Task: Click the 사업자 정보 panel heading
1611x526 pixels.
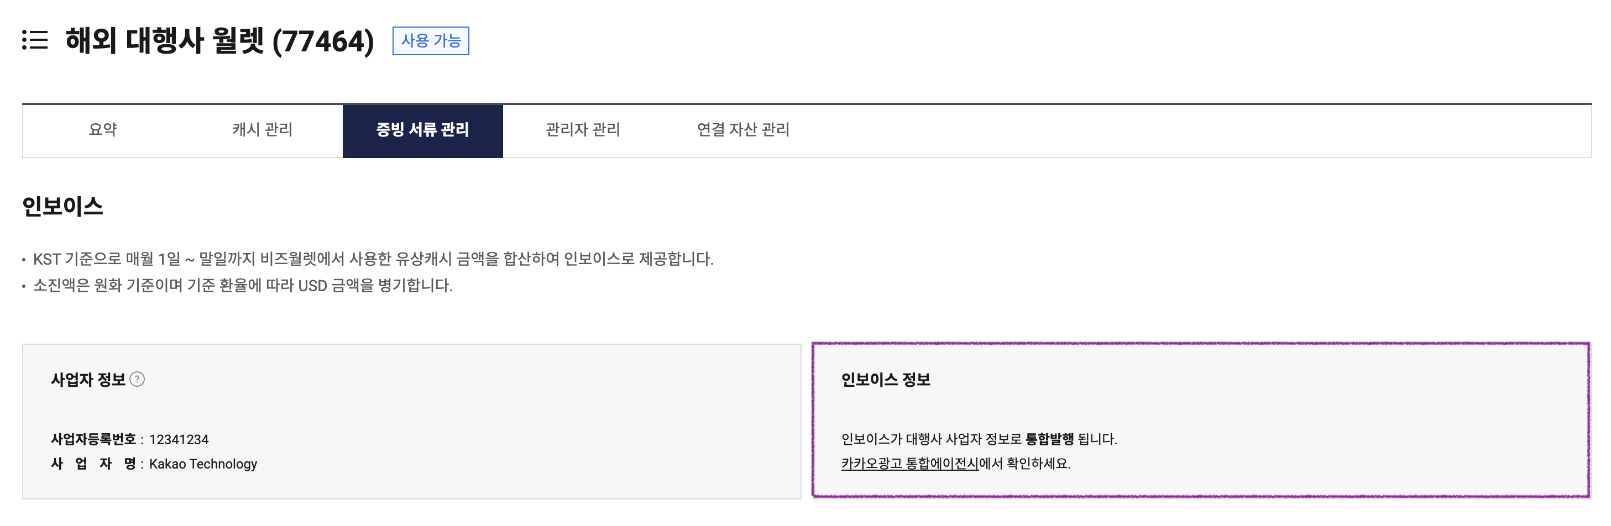Action: pyautogui.click(x=88, y=380)
